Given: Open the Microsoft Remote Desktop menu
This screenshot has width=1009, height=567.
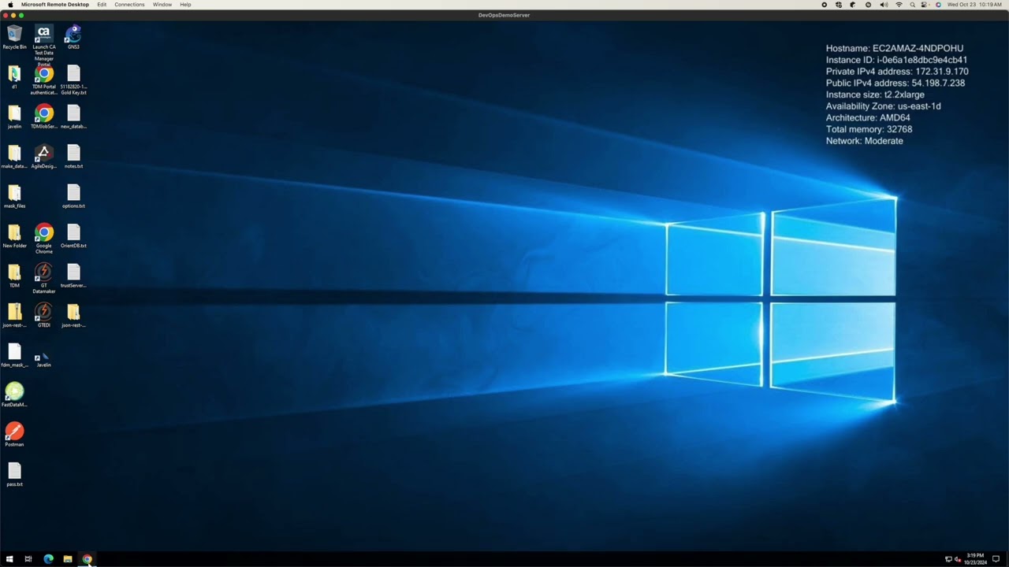Looking at the screenshot, I should point(55,5).
